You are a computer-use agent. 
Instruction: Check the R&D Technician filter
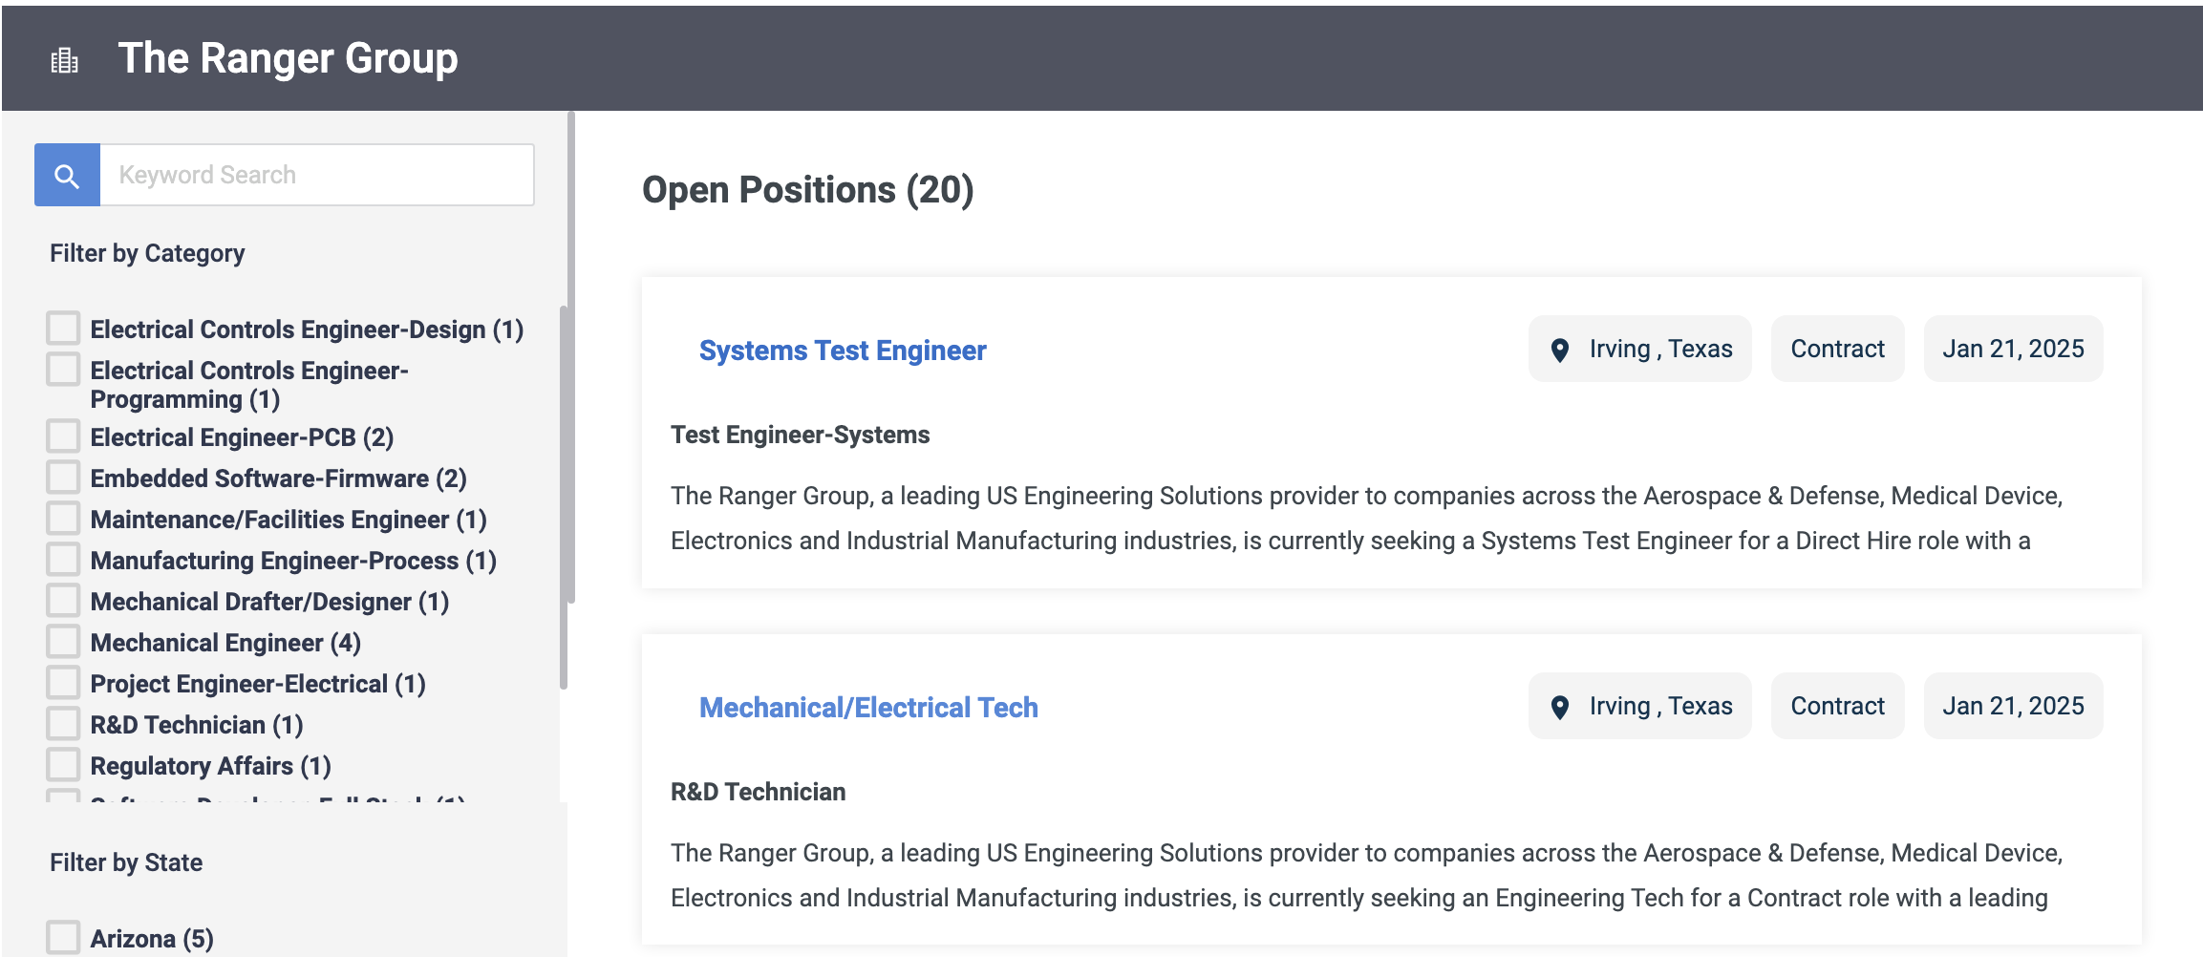click(x=63, y=723)
